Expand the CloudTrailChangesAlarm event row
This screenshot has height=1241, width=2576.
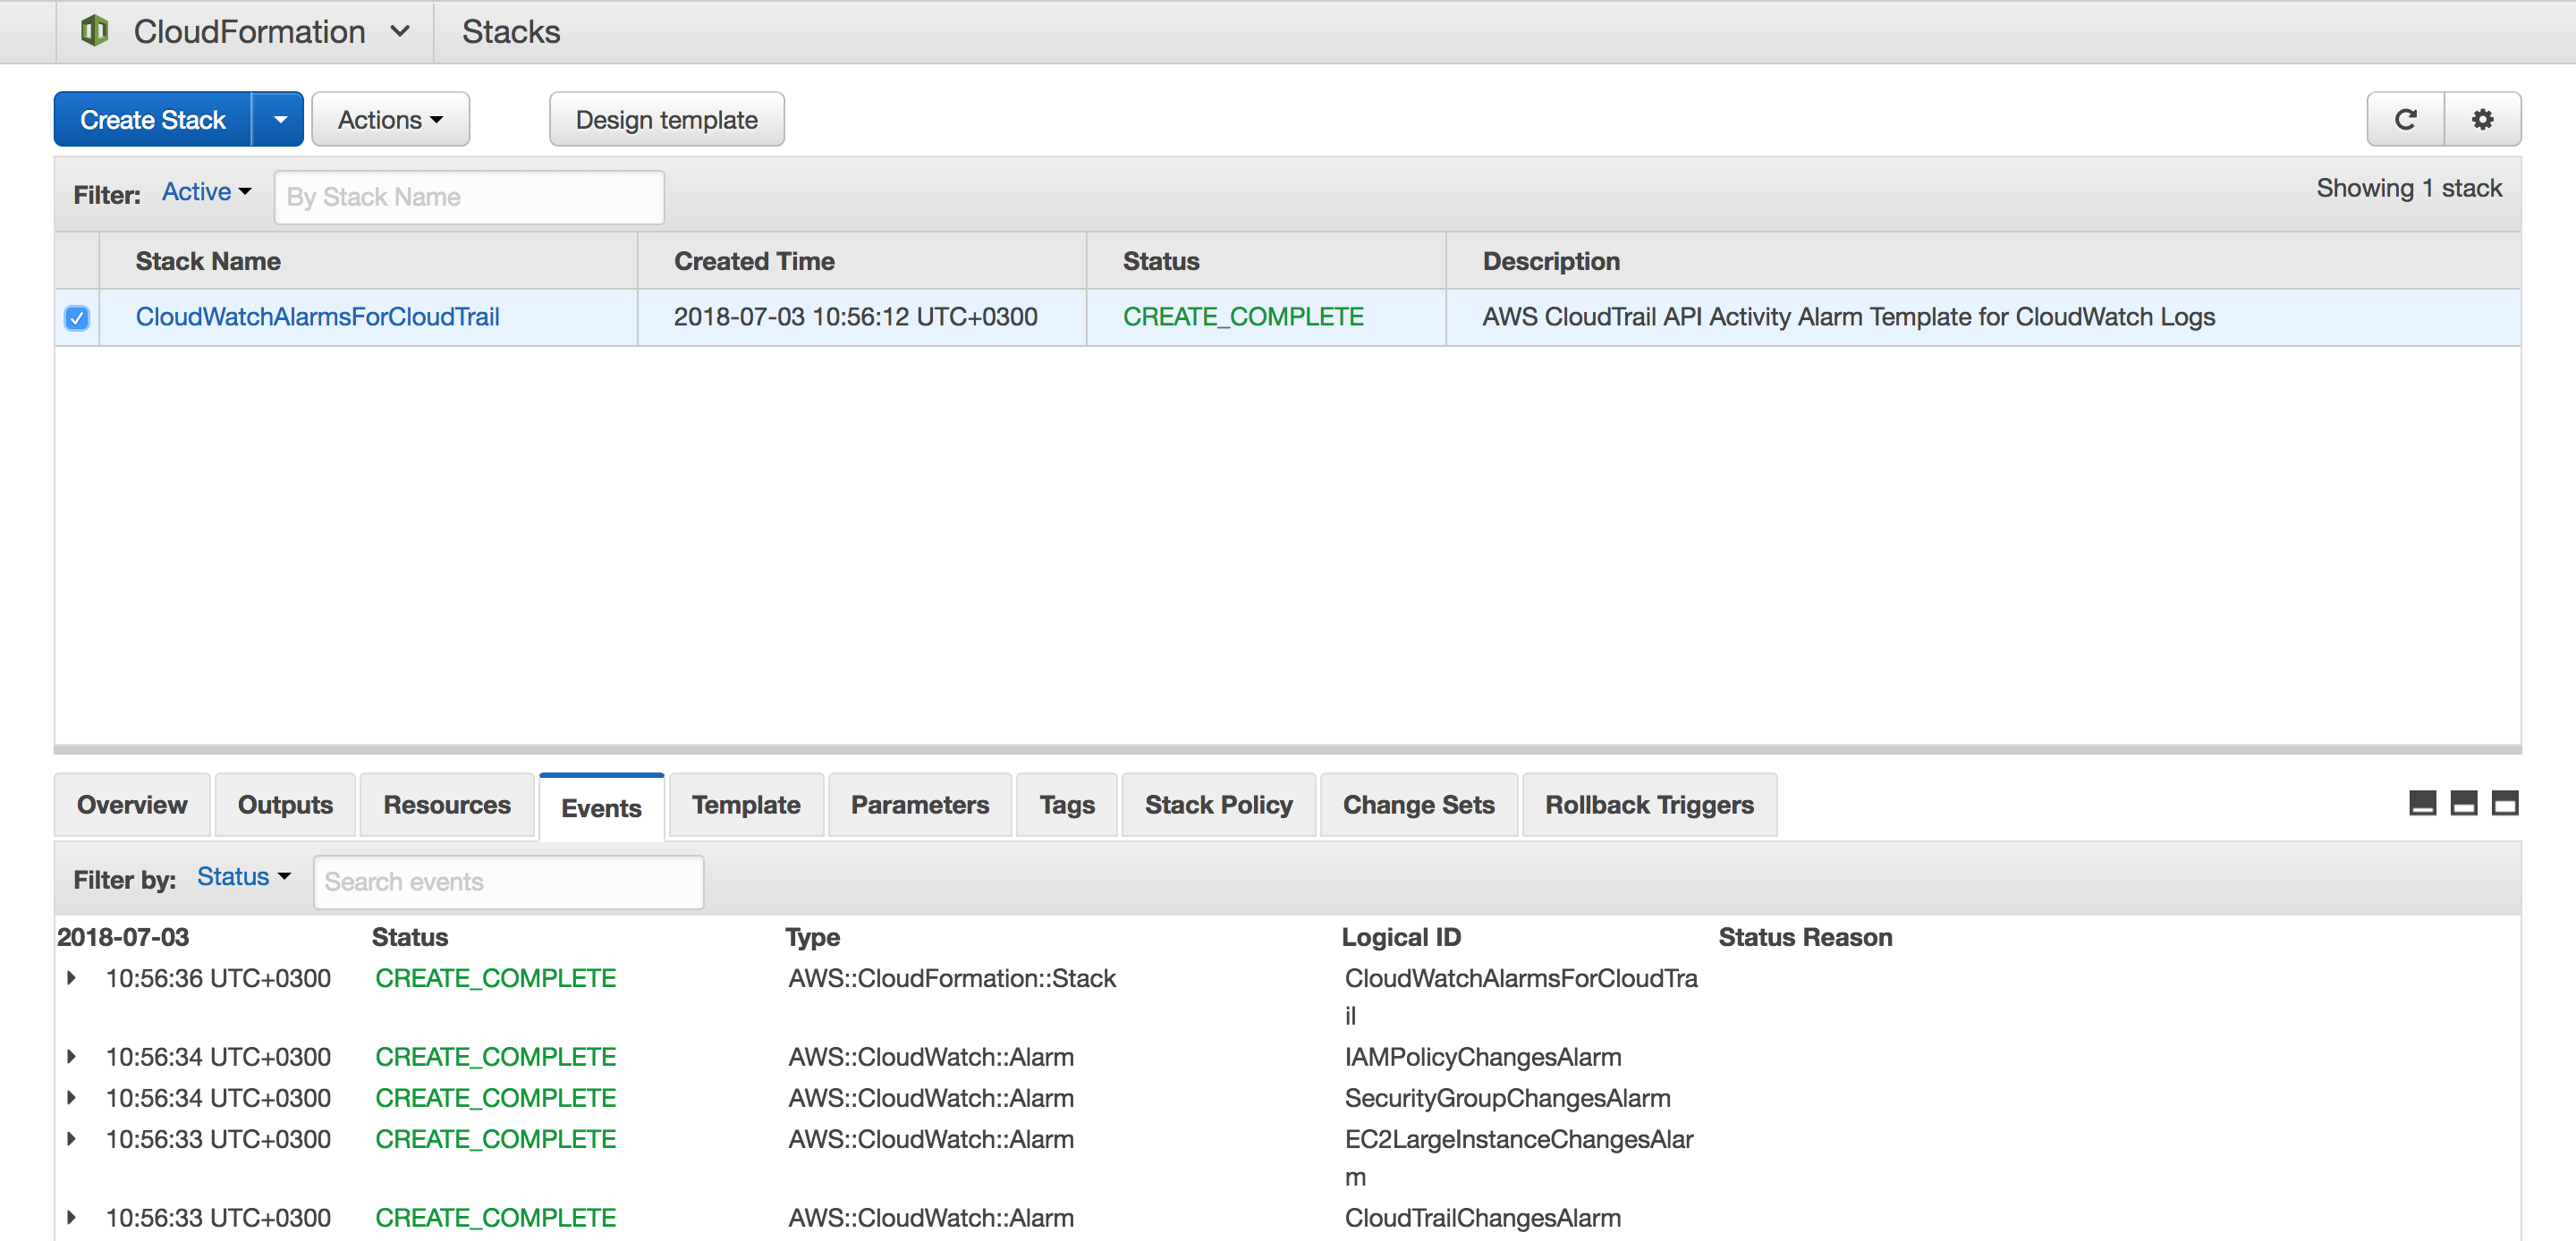coord(71,1218)
